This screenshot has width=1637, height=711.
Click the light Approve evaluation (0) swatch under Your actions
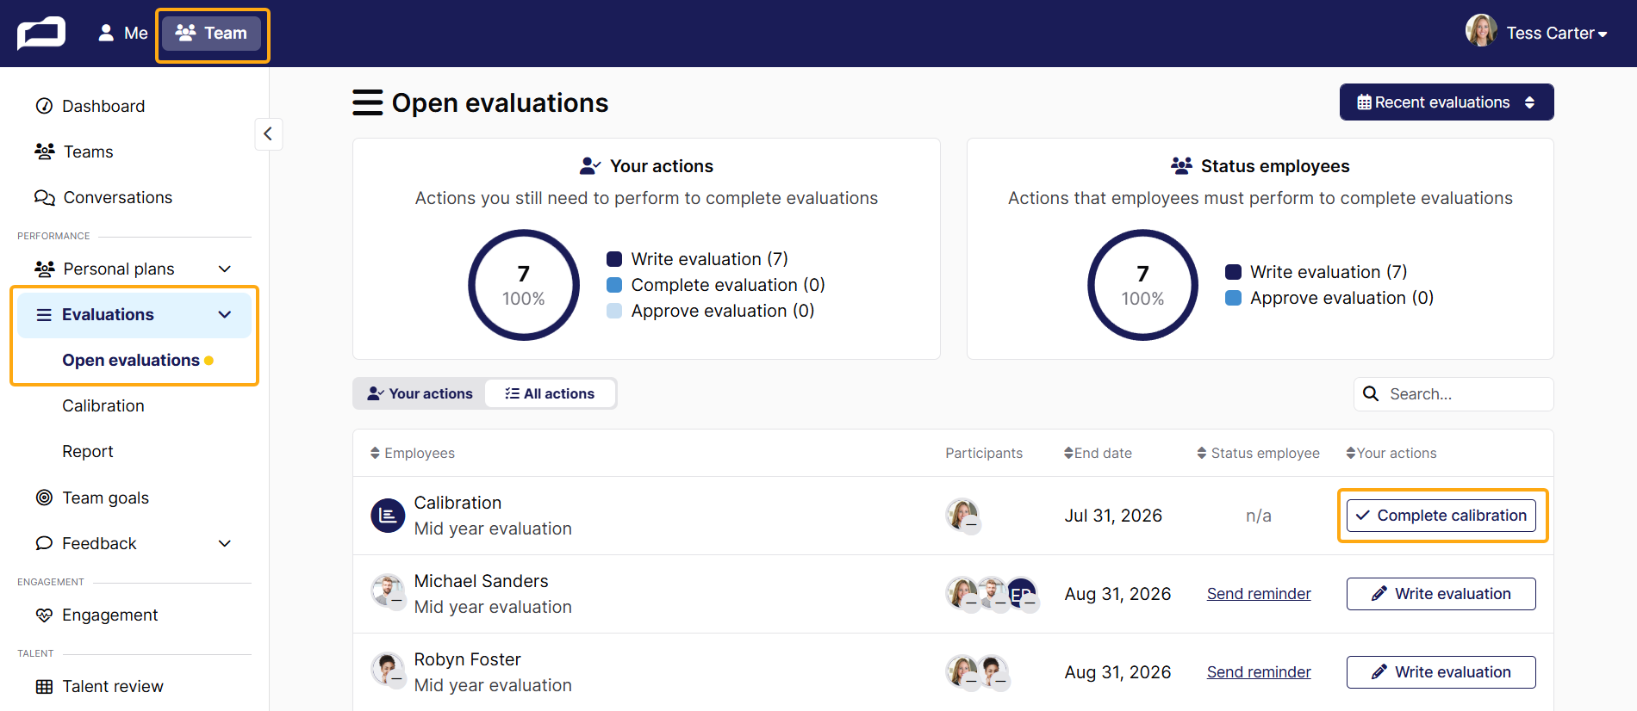pos(614,311)
